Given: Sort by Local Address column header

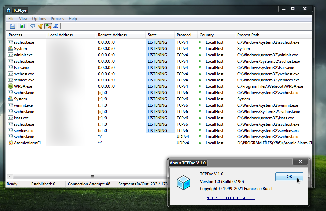Looking at the screenshot, I should (71, 35).
